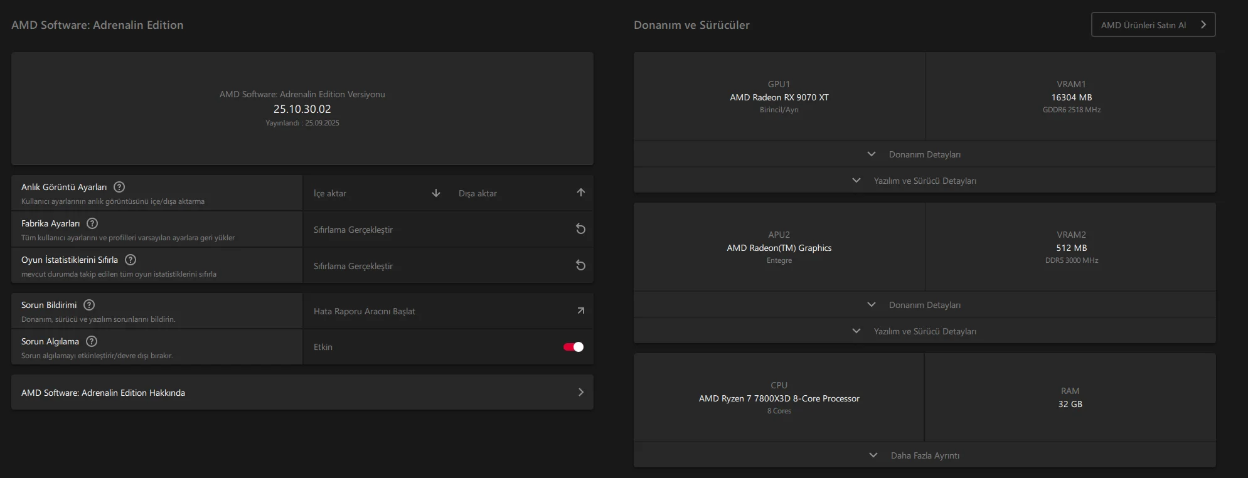Click Sıfırlama Gerçekleştir for Oyun İstatistiklerini Sıfırla
Screen dimensions: 1248x478
(449, 266)
